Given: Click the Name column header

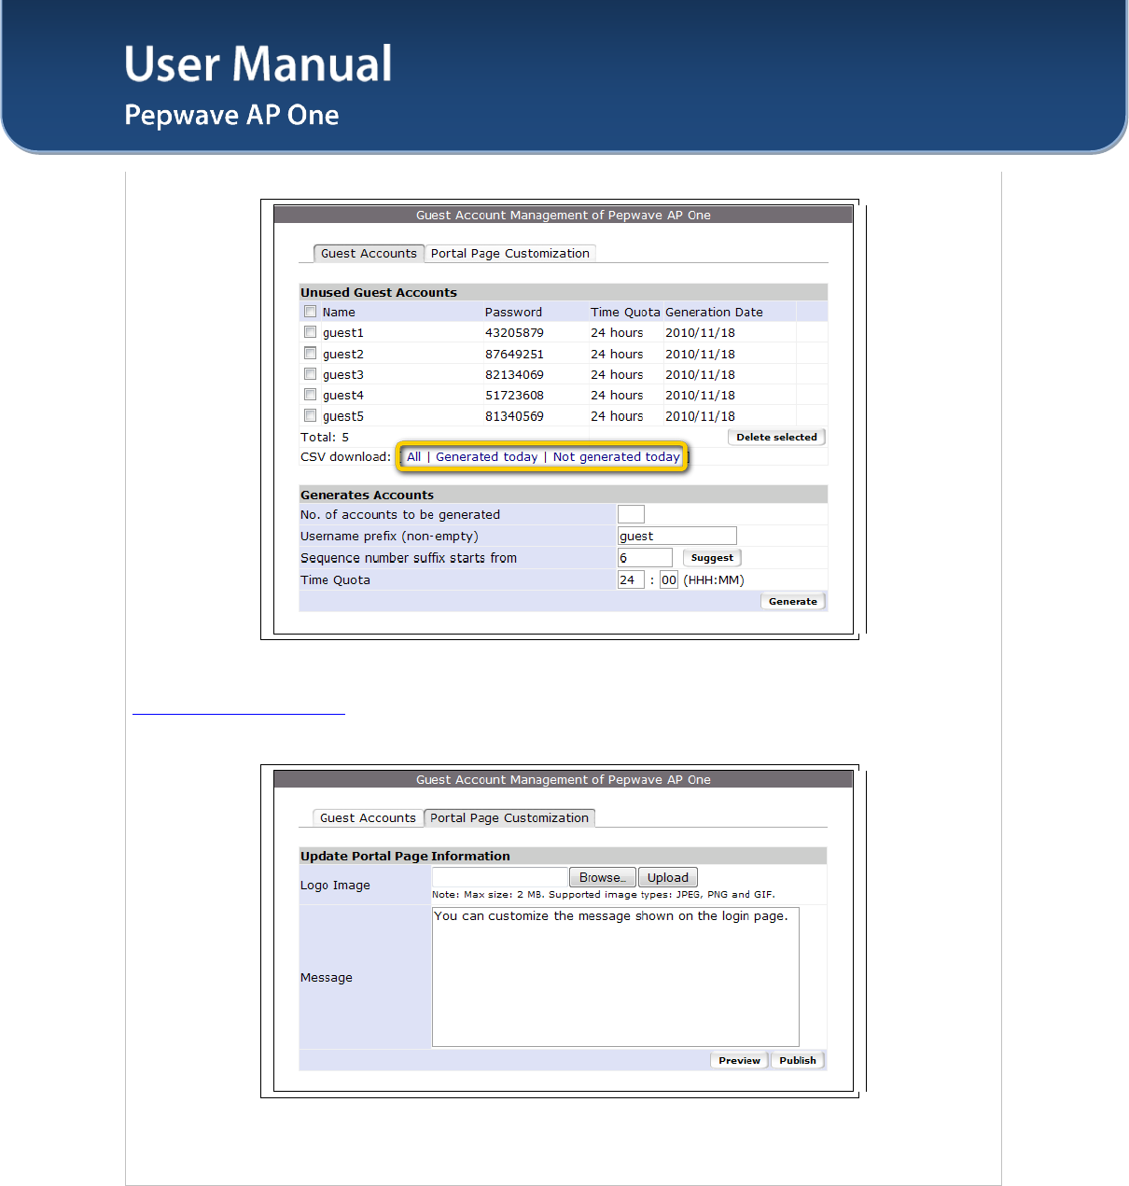Looking at the screenshot, I should click(x=339, y=312).
